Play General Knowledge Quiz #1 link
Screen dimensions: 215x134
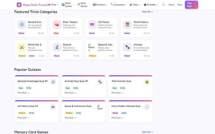(23, 93)
